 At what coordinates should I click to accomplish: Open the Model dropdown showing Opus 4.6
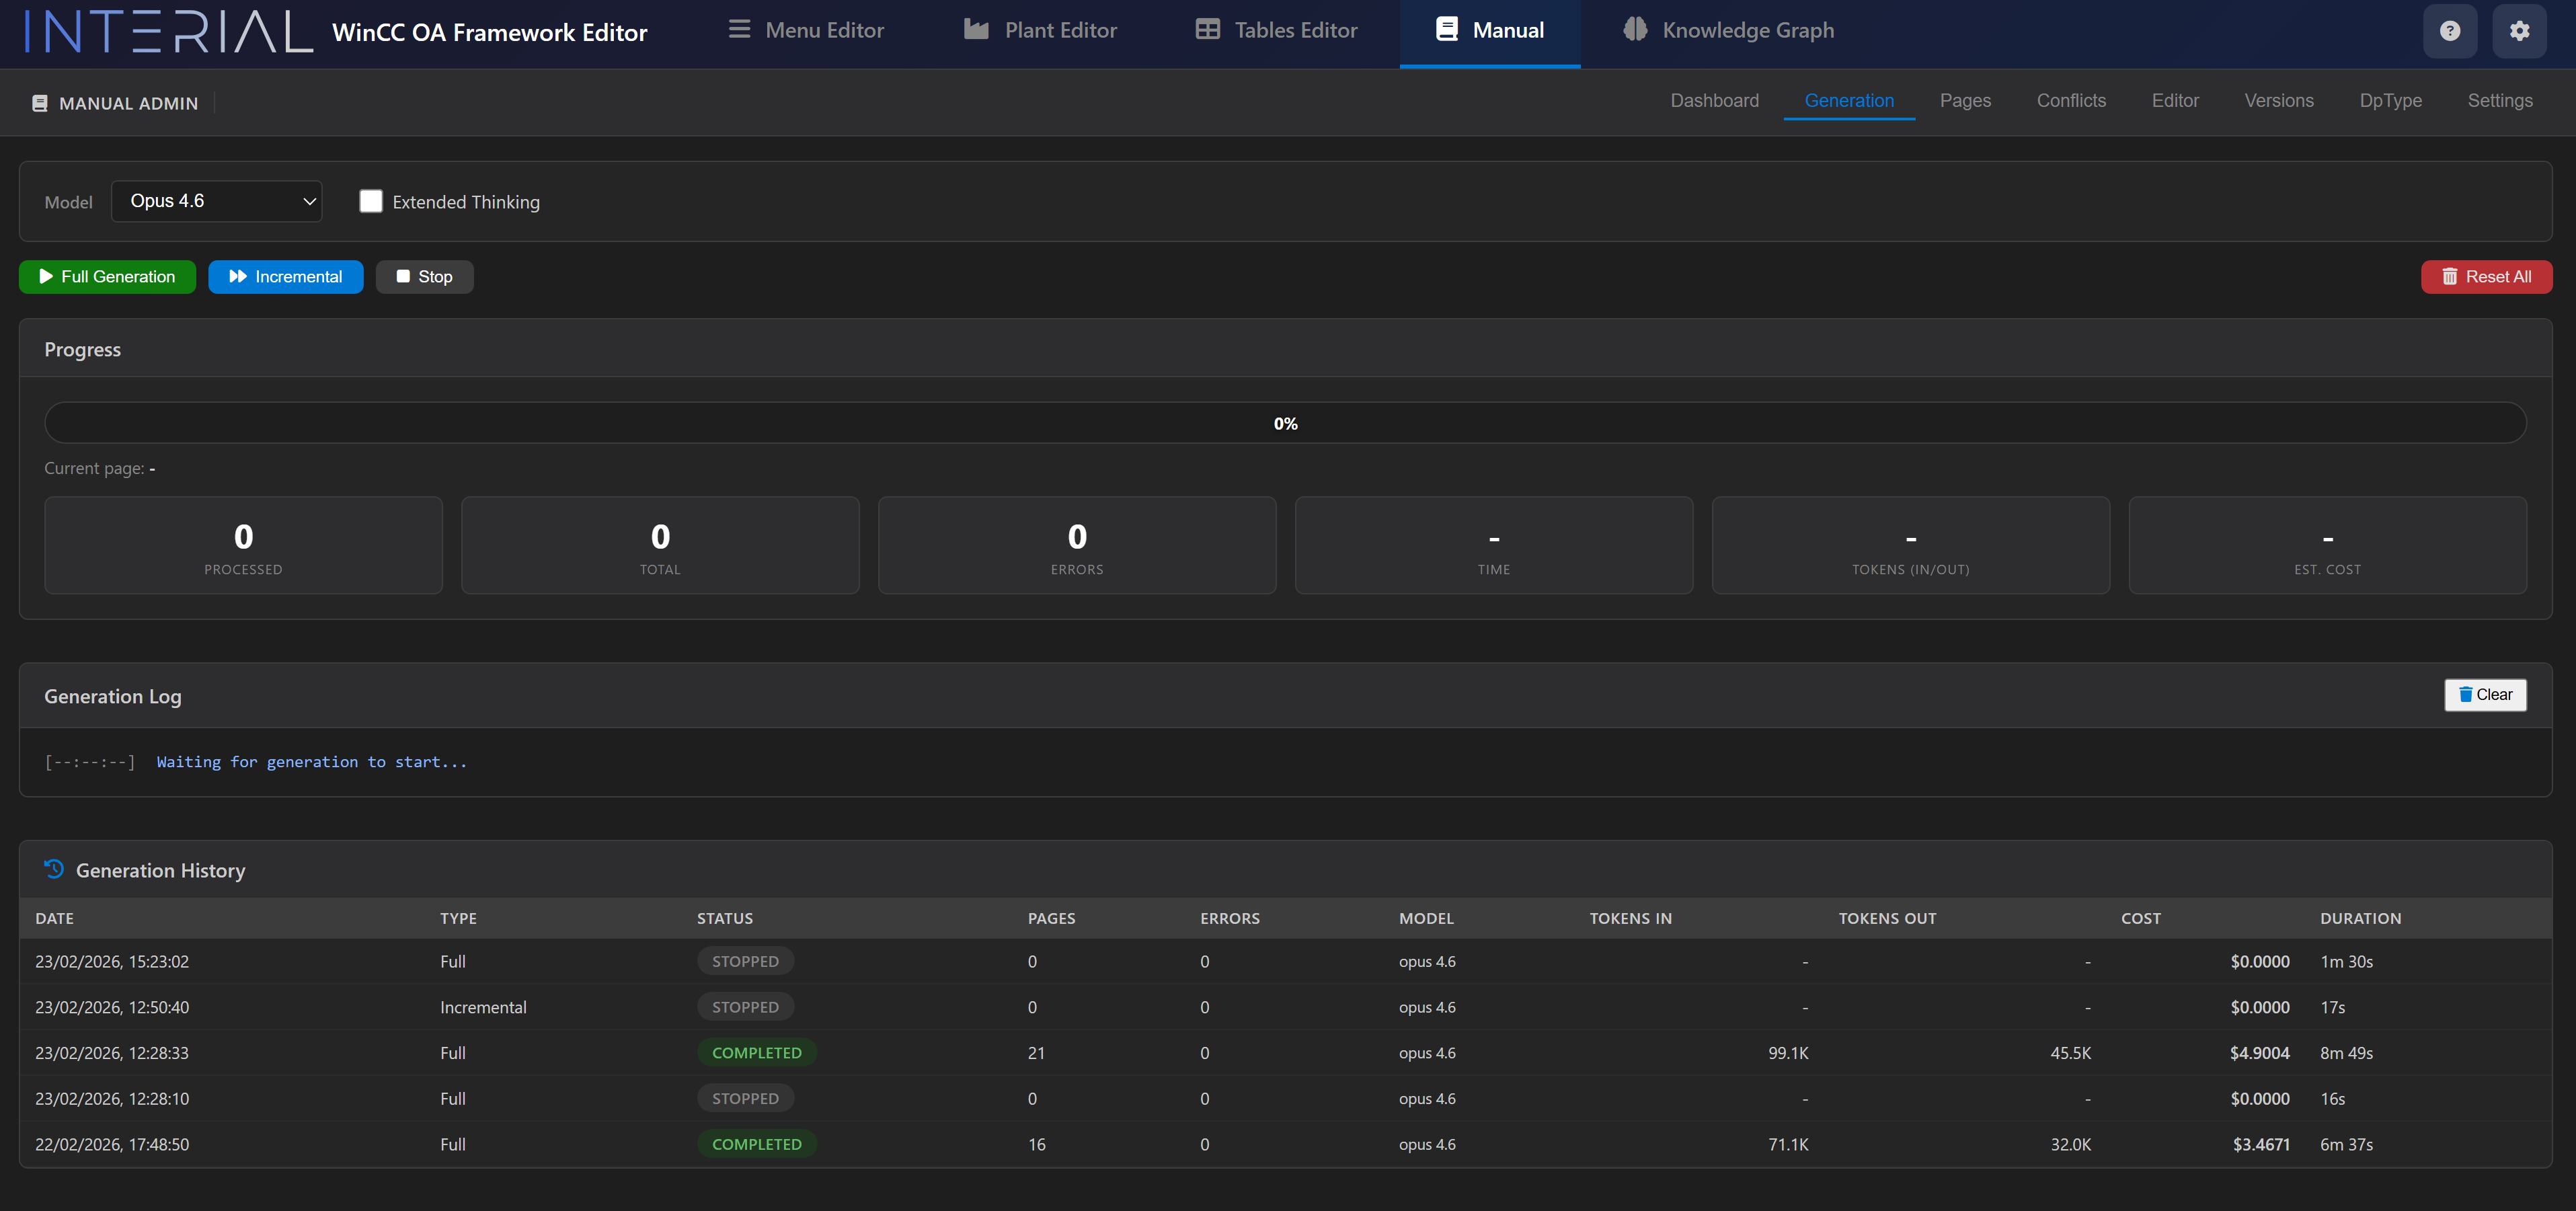[x=217, y=201]
